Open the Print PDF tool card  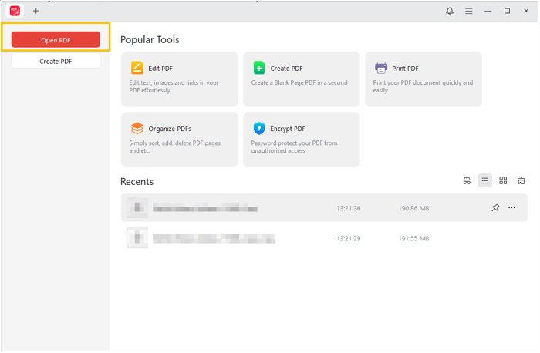[424, 79]
